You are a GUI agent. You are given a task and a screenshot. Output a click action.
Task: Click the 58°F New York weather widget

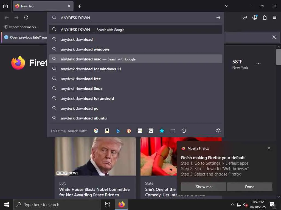click(240, 65)
